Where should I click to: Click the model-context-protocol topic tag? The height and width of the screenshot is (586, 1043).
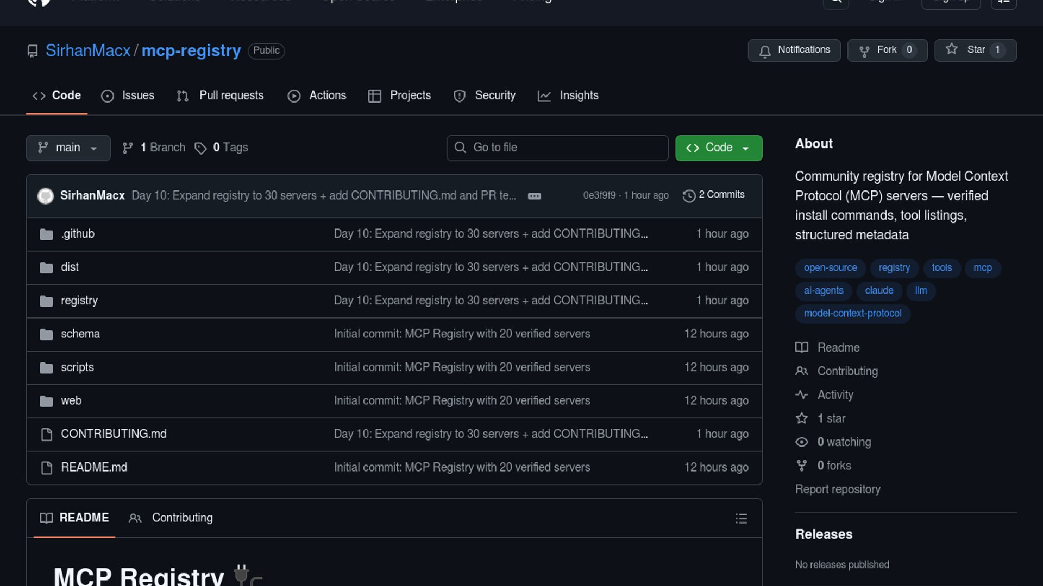click(852, 314)
